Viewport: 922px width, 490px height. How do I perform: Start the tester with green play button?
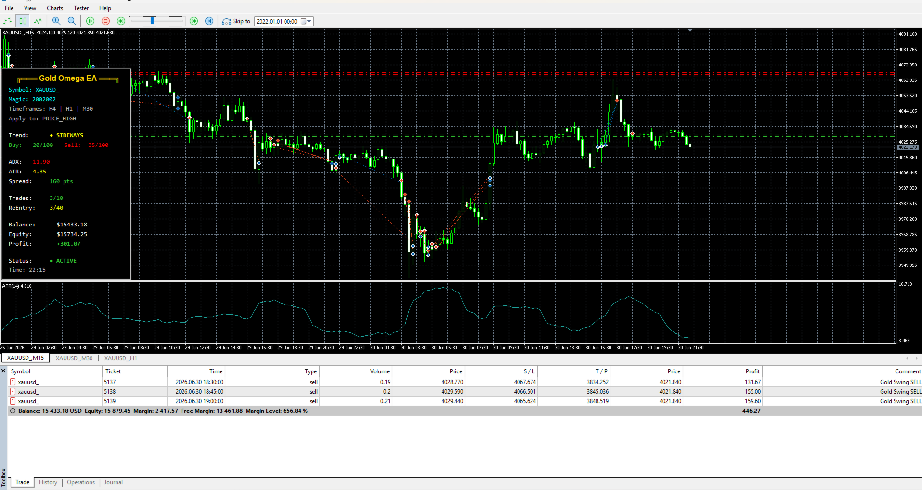click(x=90, y=21)
